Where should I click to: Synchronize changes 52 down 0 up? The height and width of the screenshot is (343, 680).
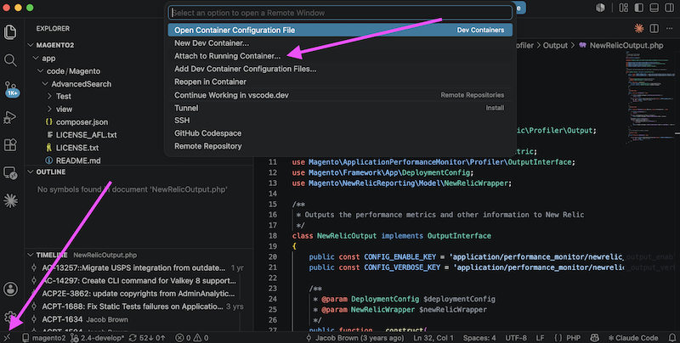pyautogui.click(x=147, y=337)
